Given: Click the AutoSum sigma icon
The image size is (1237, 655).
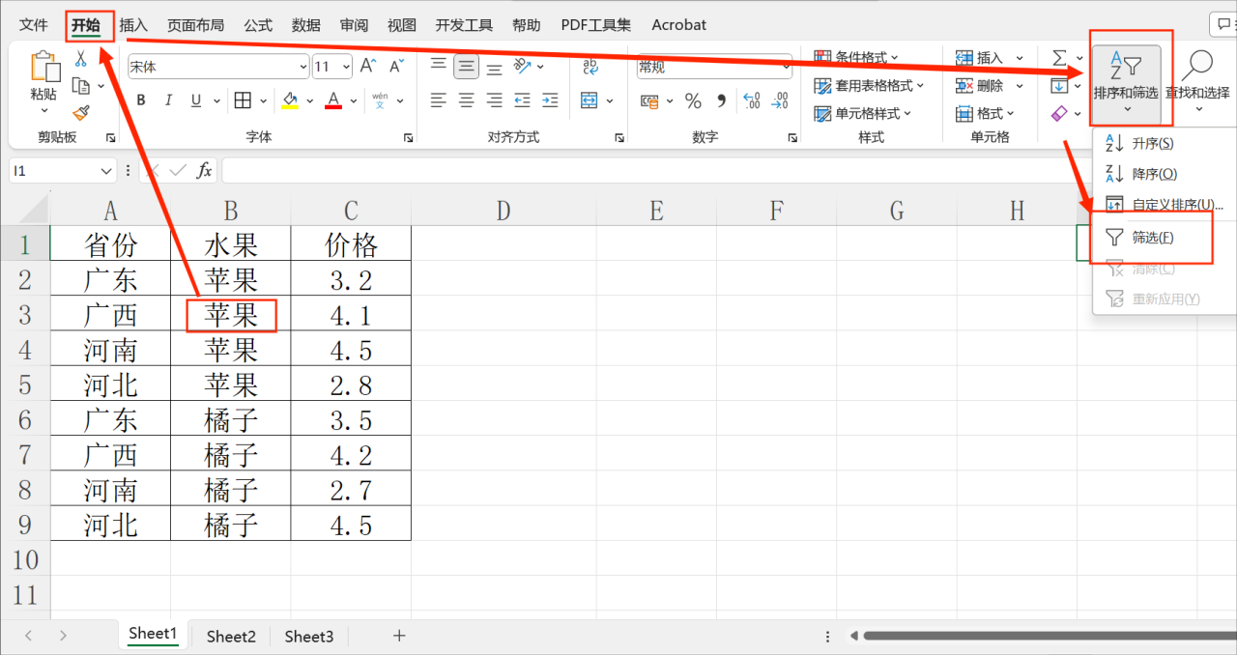Looking at the screenshot, I should [1059, 58].
